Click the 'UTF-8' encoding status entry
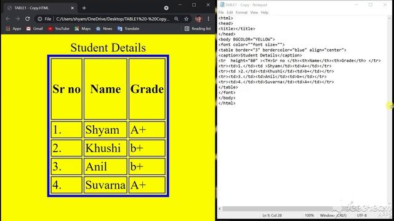This screenshot has height=221, width=394. tap(361, 215)
